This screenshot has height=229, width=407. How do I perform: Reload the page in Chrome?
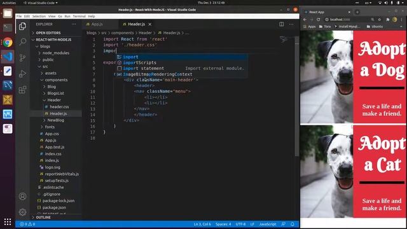pos(318,20)
